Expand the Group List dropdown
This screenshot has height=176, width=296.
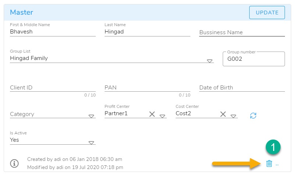(209, 61)
